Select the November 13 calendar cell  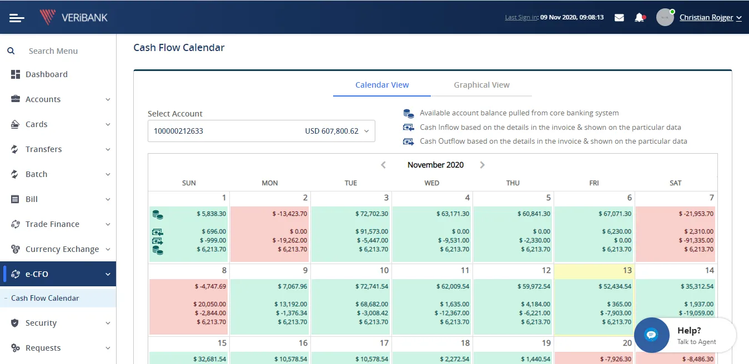[x=594, y=300]
